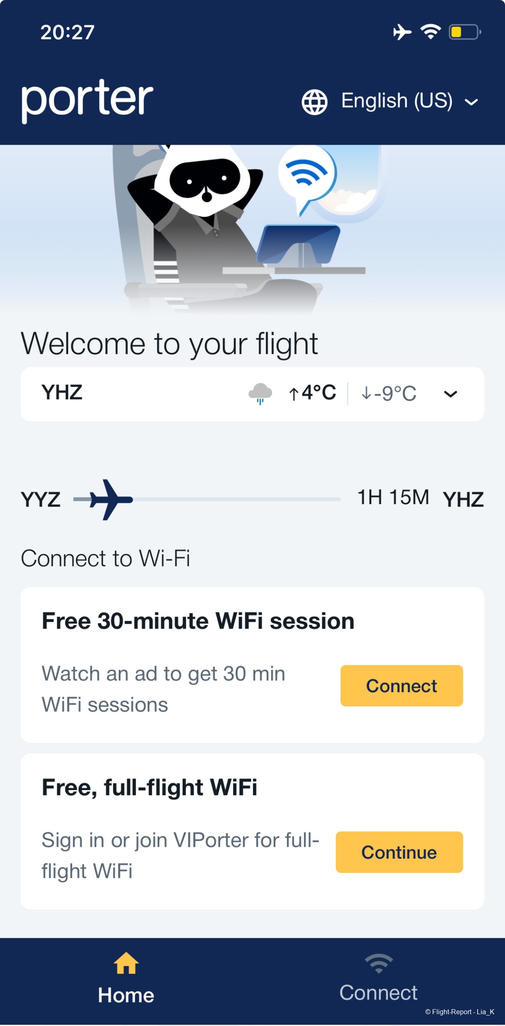This screenshot has height=1026, width=505.
Task: Open the Connect tab label
Action: click(x=378, y=993)
